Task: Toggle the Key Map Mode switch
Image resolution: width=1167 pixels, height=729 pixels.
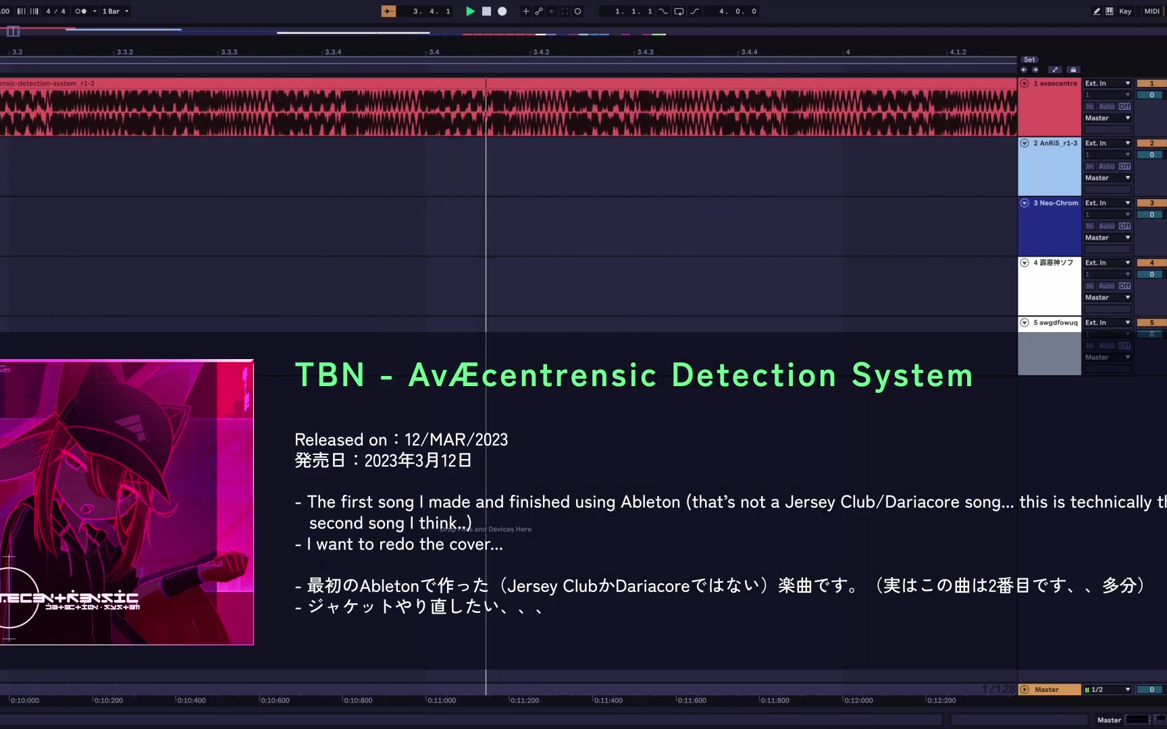Action: tap(1125, 11)
